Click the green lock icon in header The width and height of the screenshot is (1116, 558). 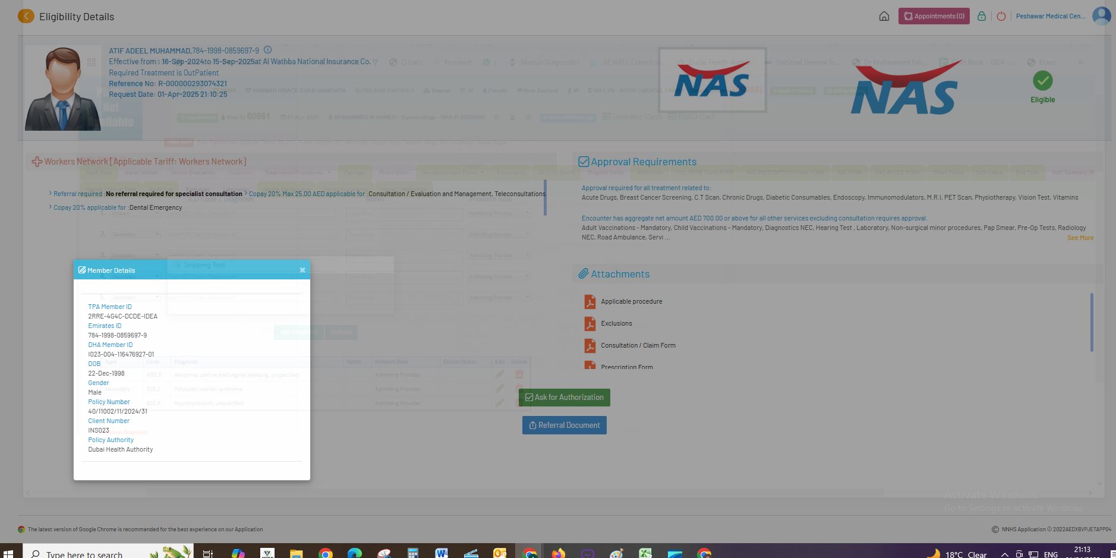coord(982,16)
